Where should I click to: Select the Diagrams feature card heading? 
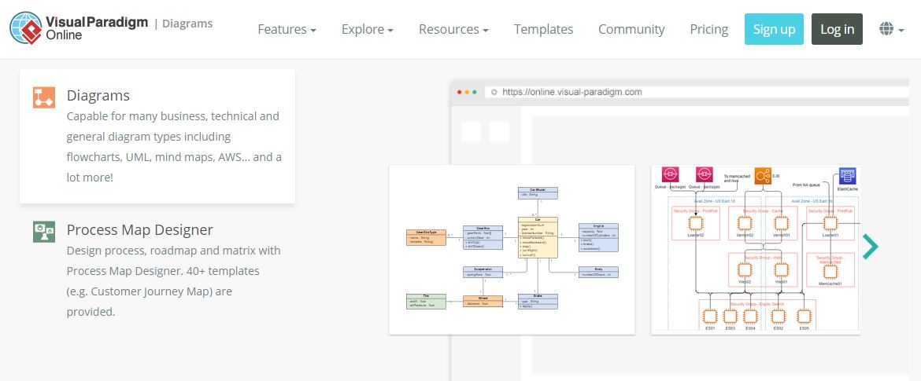tap(98, 96)
